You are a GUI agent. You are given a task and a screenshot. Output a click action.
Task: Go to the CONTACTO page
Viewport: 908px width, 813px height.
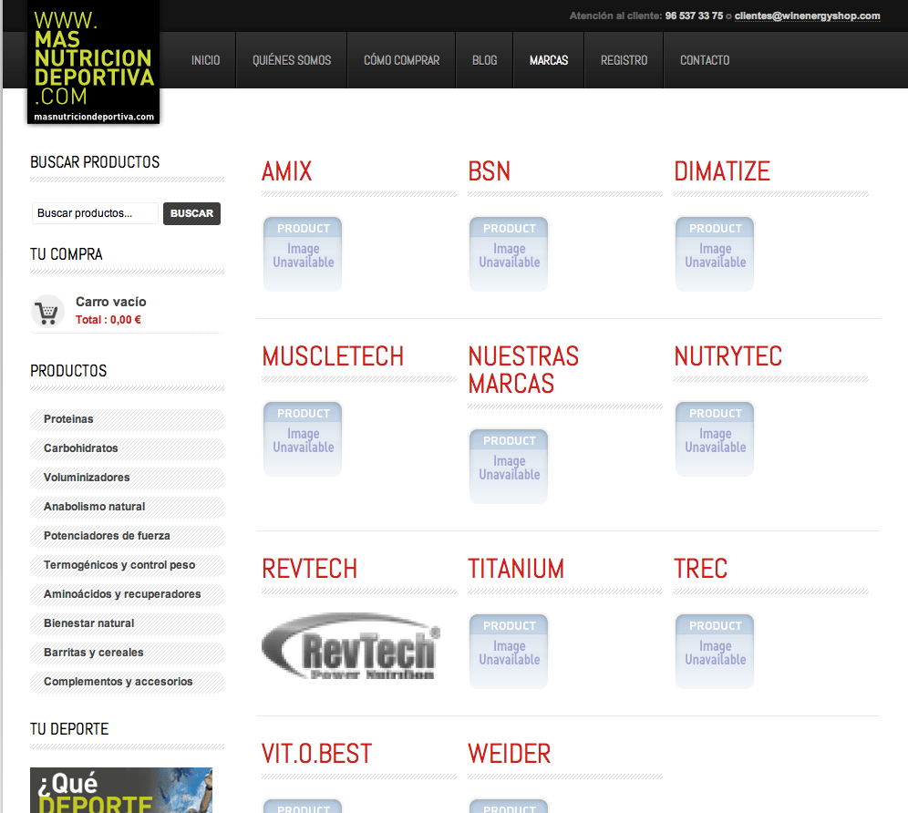pos(705,60)
